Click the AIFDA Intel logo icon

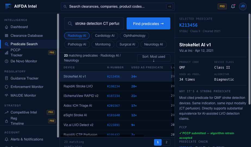[x=8, y=6]
